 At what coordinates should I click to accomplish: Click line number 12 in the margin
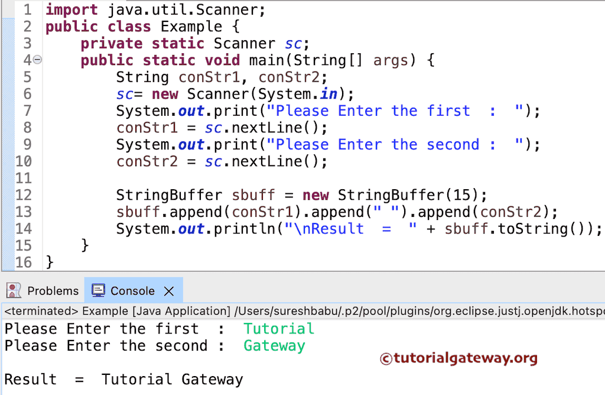pos(24,195)
